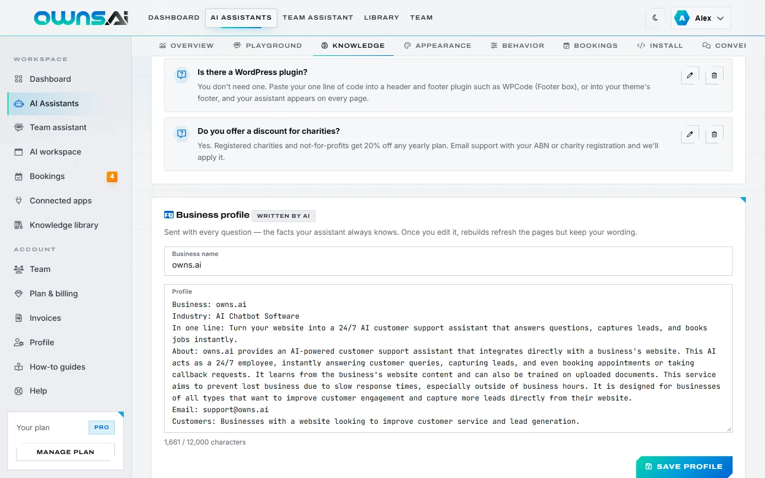This screenshot has height=478, width=765.
Task: Click the AI workspace window icon
Action: pyautogui.click(x=19, y=152)
